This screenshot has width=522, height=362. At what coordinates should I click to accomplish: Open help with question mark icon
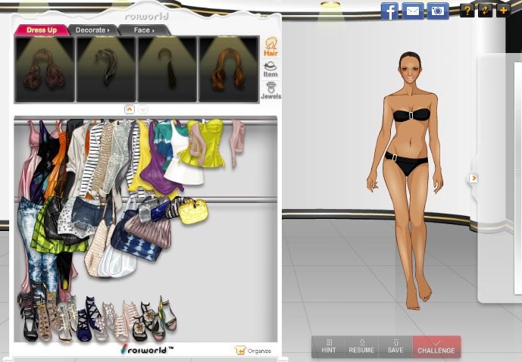[467, 11]
